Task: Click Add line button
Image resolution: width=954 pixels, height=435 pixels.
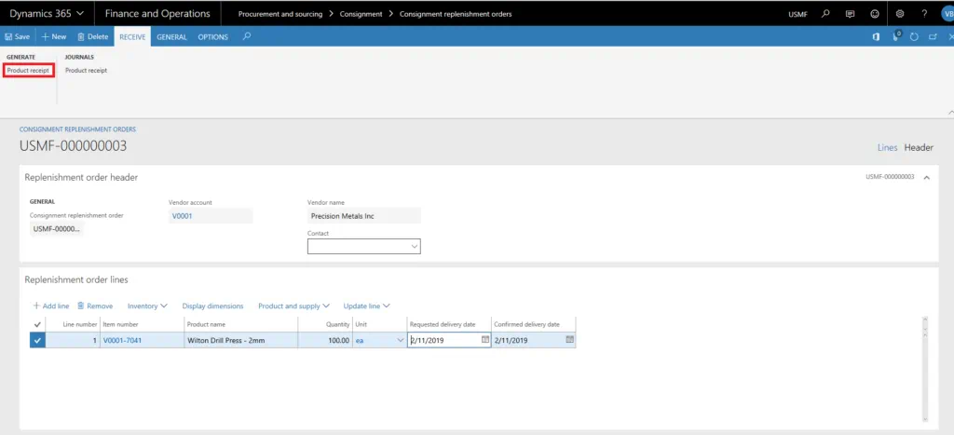Action: pyautogui.click(x=51, y=306)
